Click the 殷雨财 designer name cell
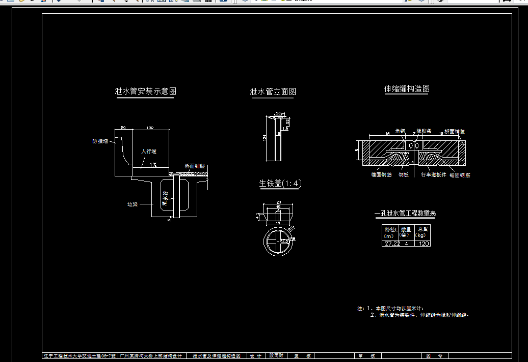Screen dimensions: 528x362 [x=276, y=355]
